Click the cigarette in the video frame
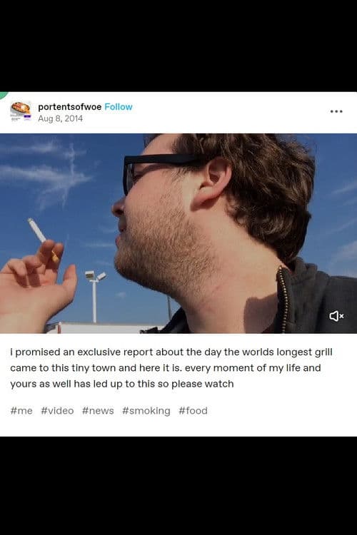The image size is (357, 535). pos(42,239)
